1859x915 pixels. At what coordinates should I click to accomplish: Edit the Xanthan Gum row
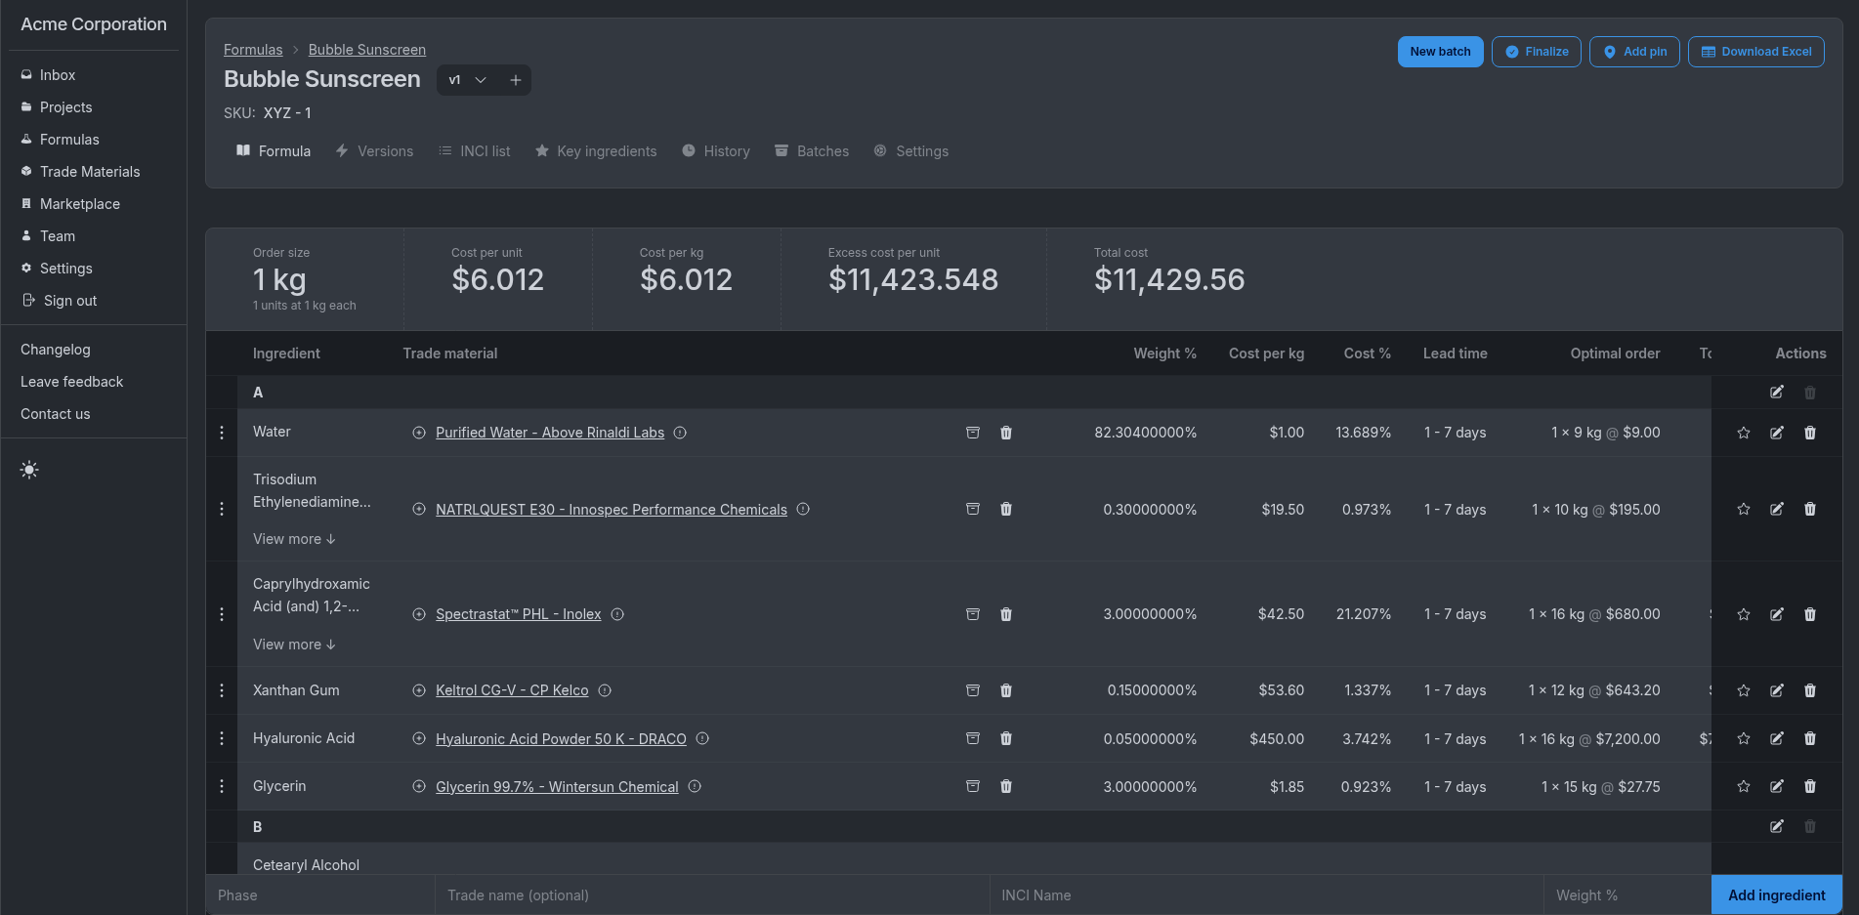coord(1777,690)
